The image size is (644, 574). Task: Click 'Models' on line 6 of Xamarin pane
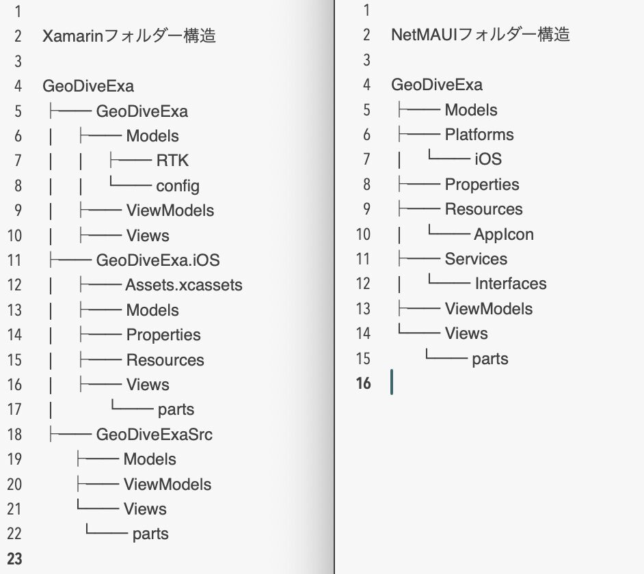tap(152, 136)
